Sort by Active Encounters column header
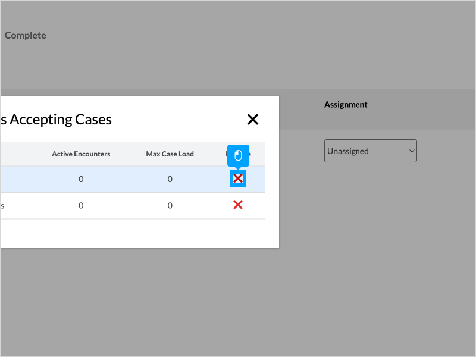 click(81, 154)
